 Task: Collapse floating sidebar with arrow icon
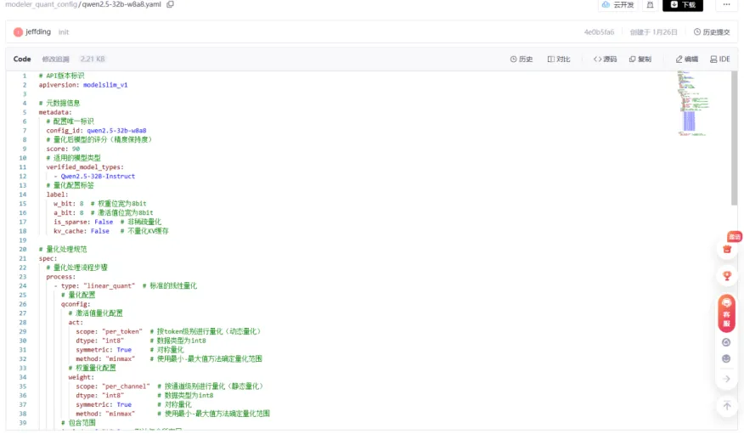726,379
